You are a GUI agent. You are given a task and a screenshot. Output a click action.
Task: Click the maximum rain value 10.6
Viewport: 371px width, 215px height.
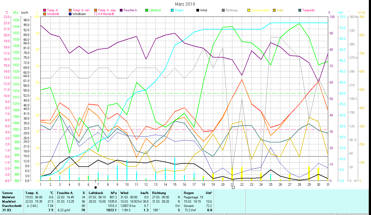pos(208,201)
